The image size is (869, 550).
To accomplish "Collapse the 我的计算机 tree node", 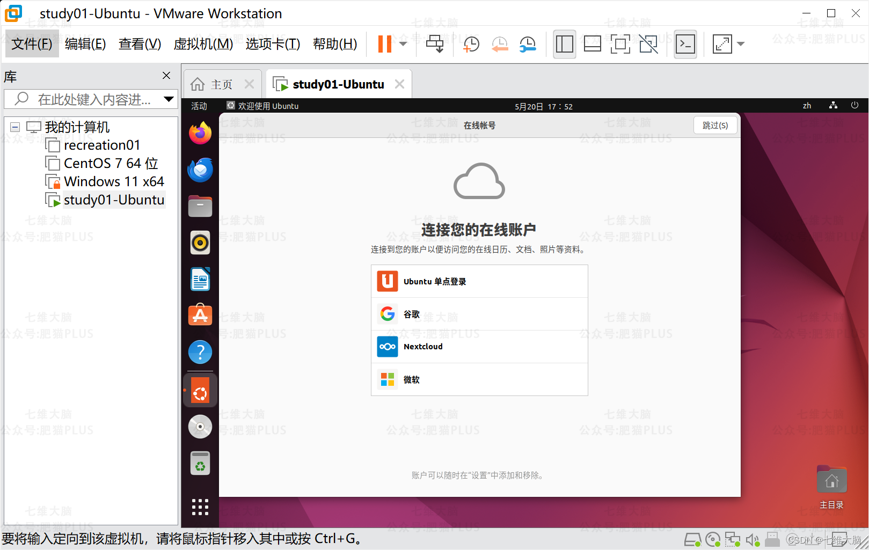I will click(15, 127).
